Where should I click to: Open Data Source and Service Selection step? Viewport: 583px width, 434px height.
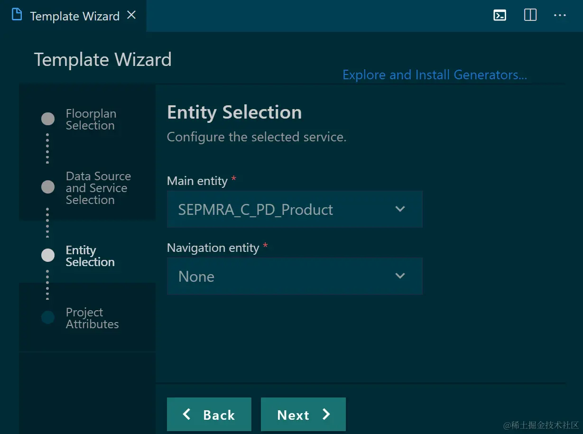pyautogui.click(x=98, y=188)
